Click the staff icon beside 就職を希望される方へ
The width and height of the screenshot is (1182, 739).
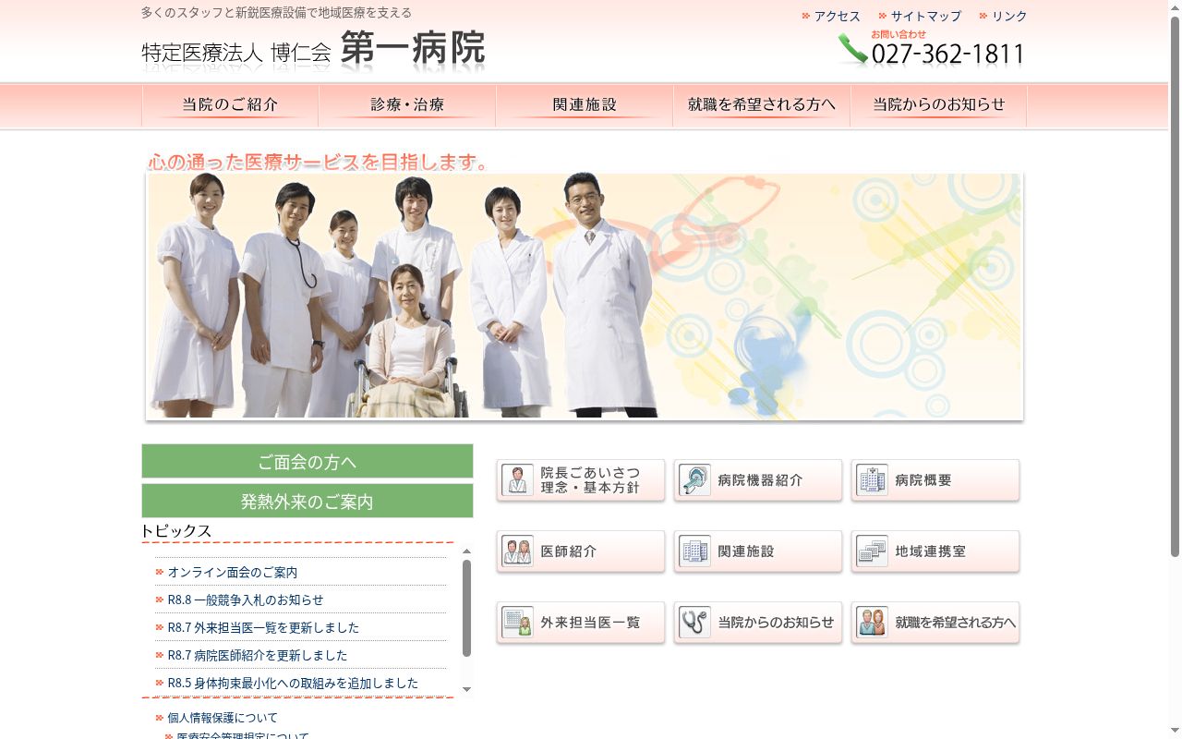872,623
